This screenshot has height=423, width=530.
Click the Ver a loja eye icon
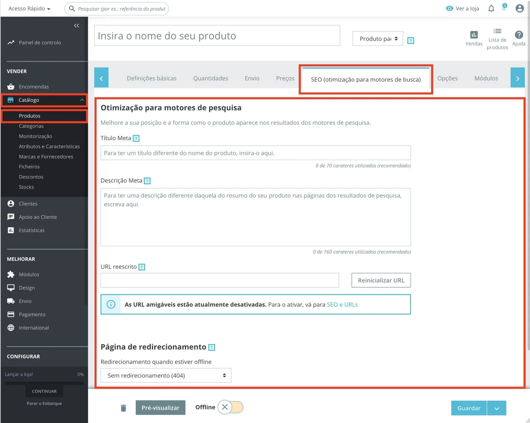click(x=449, y=9)
